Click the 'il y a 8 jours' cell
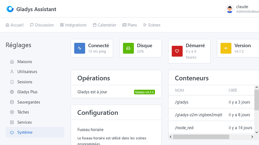The image size is (259, 145). pos(239,115)
